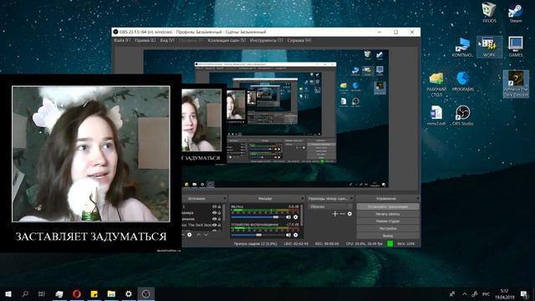Image resolution: width=535 pixels, height=301 pixels.
Task: Click the sources list vertical scrollbar
Action: (224, 212)
